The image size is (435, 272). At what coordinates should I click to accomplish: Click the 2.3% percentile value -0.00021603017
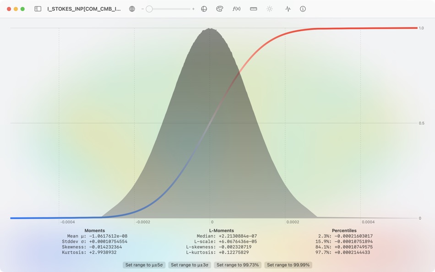[x=353, y=236]
